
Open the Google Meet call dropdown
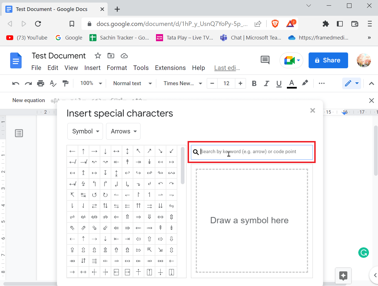coord(291,60)
